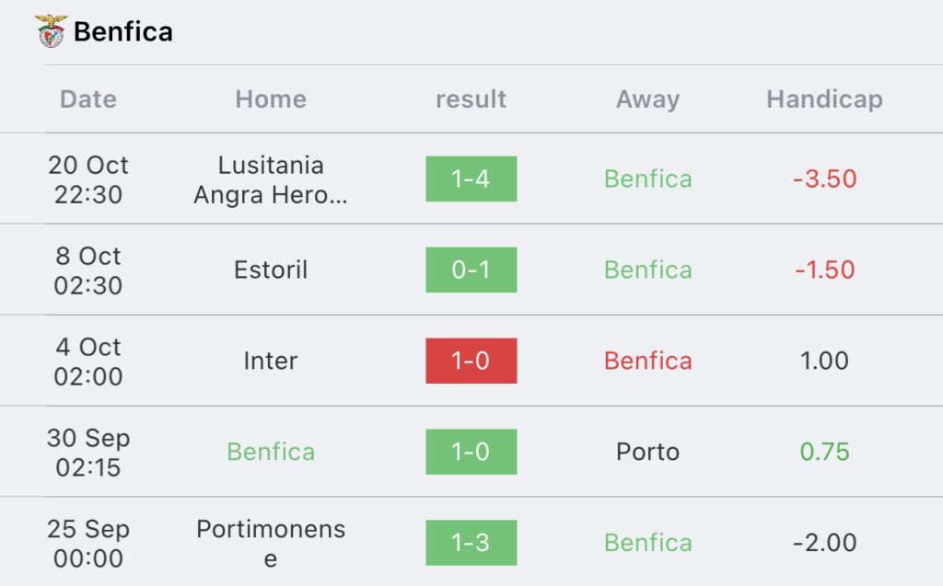The height and width of the screenshot is (586, 943).
Task: Open the 1-3 Portimonense result badge
Action: tap(471, 543)
